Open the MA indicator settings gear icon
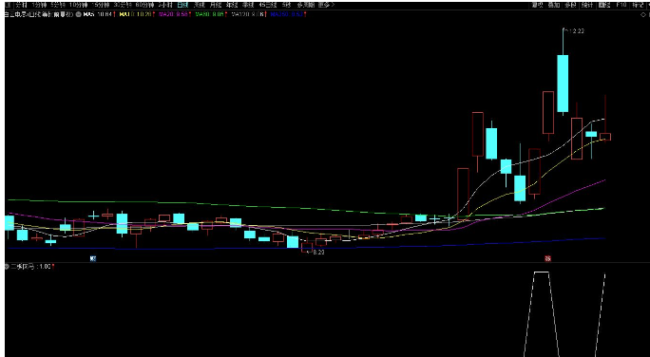The width and height of the screenshot is (650, 357). [78, 14]
